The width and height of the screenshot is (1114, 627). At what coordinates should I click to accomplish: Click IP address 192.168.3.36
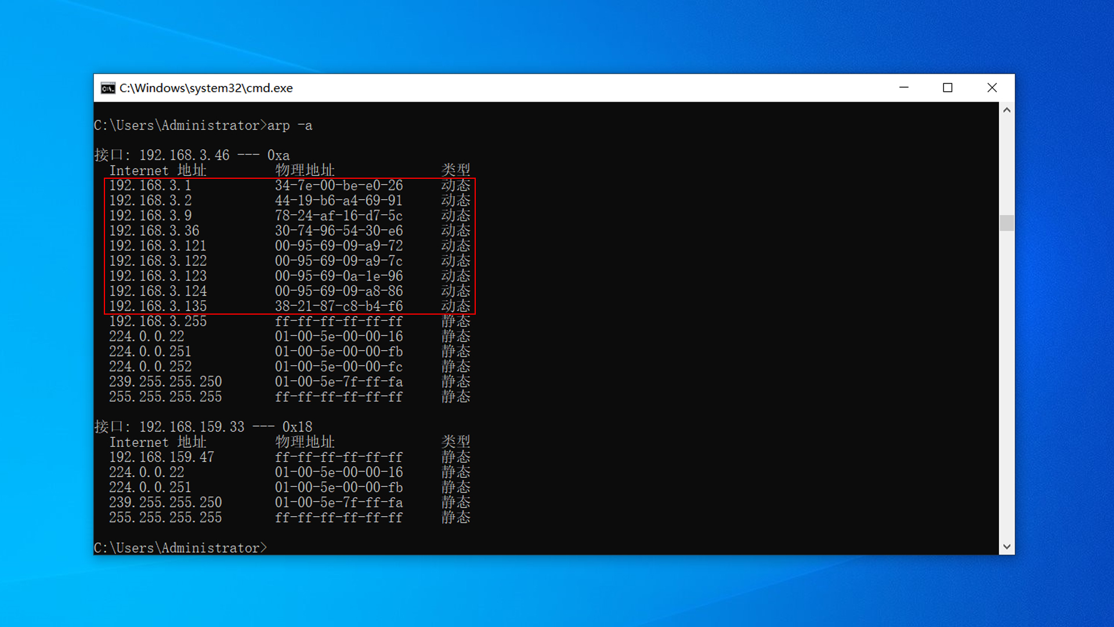[x=154, y=231]
